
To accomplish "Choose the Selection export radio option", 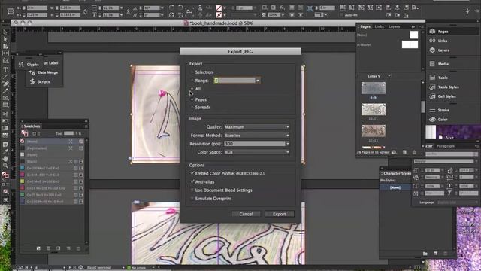I will (x=192, y=72).
